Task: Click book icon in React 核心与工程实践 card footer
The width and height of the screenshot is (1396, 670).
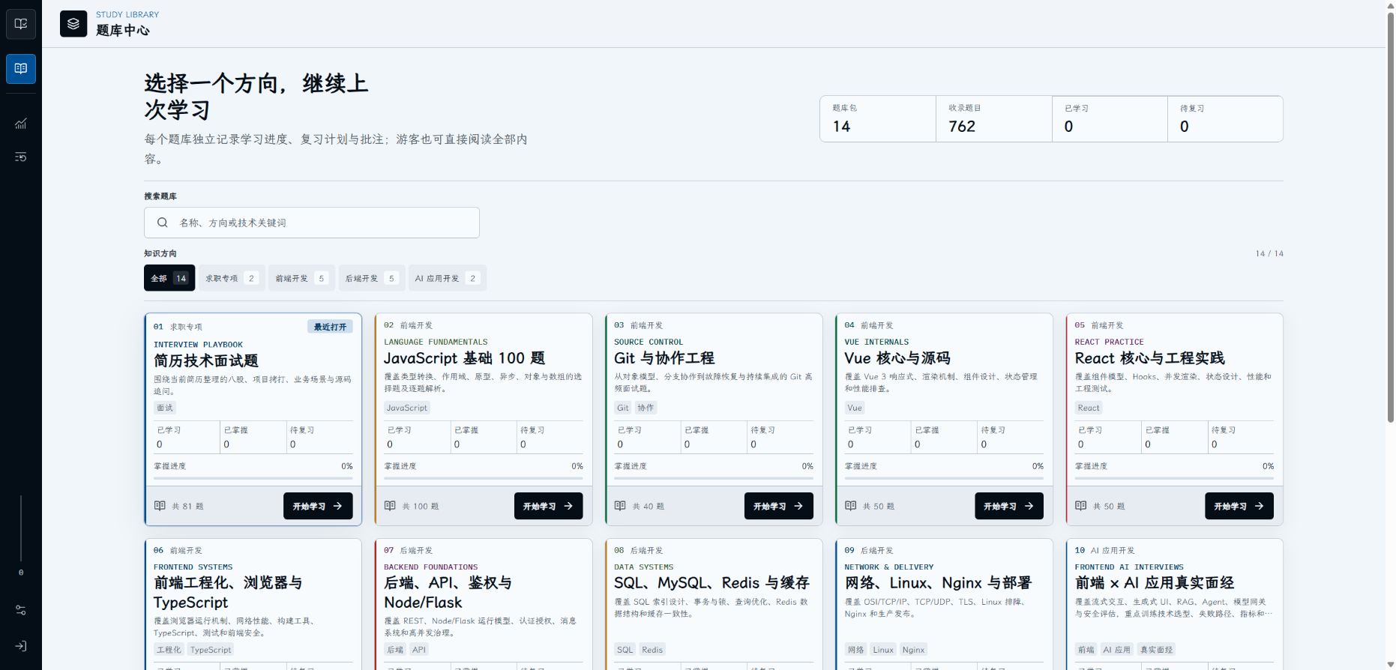Action: [x=1080, y=506]
